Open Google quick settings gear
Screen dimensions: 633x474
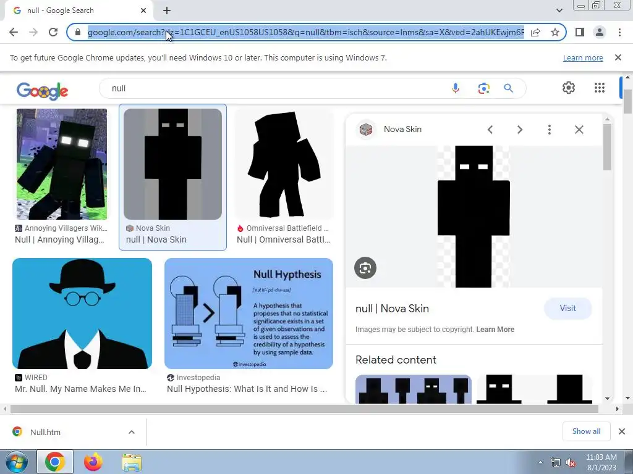pyautogui.click(x=569, y=88)
